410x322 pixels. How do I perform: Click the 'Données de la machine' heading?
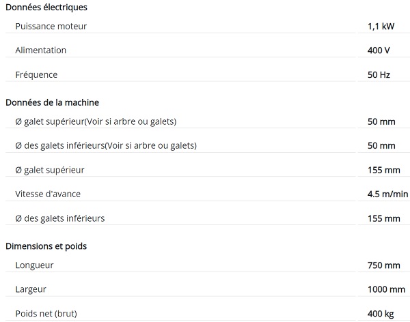pyautogui.click(x=52, y=102)
